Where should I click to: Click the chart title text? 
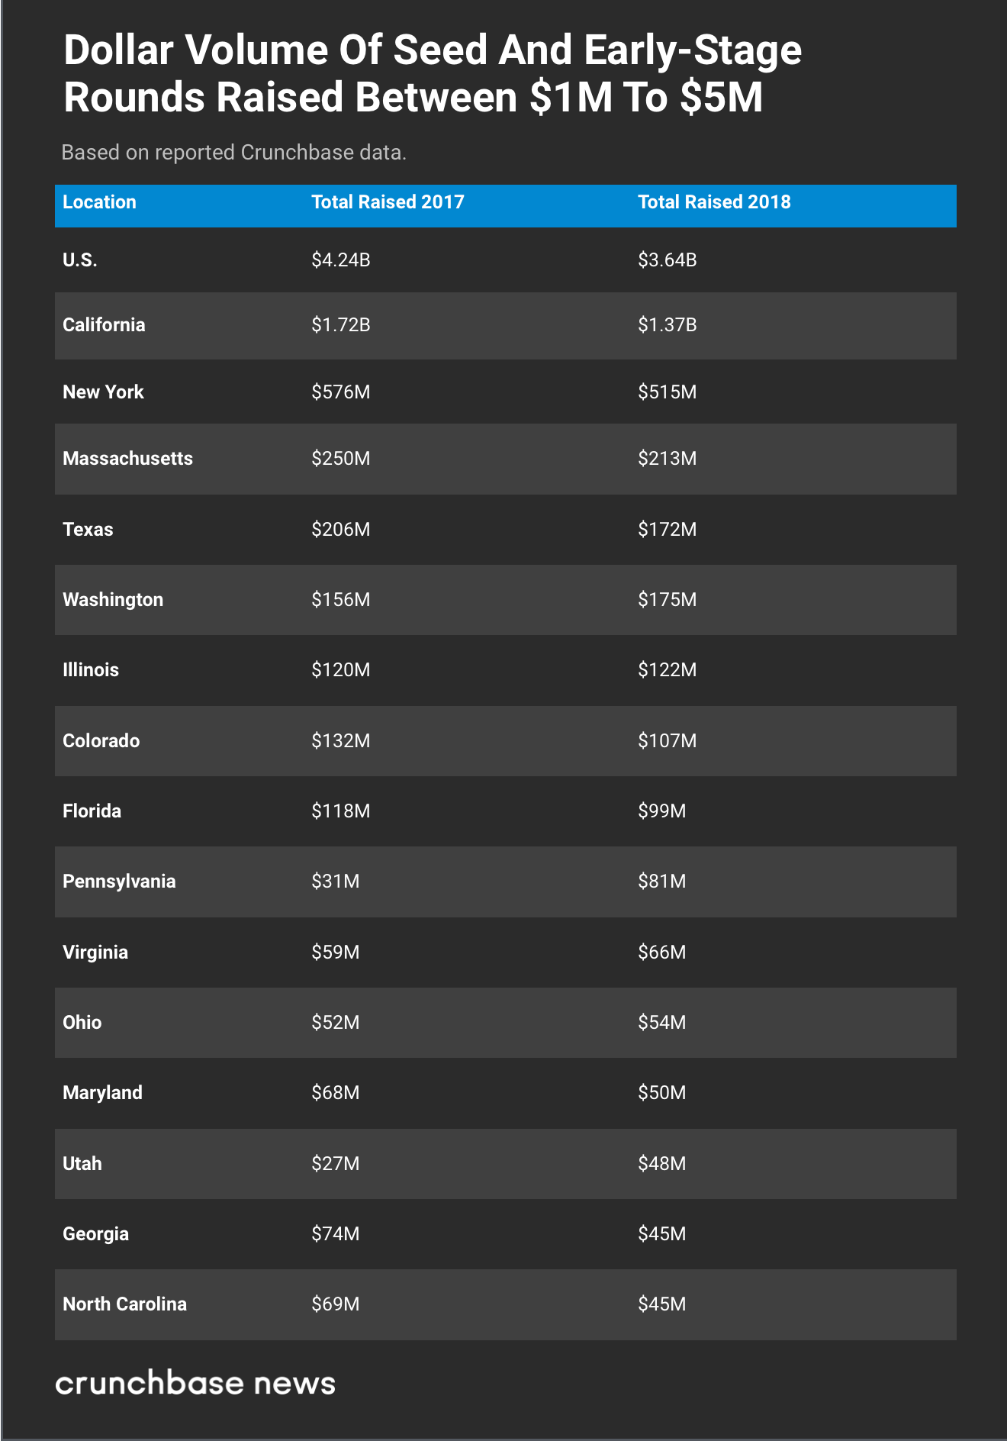pyautogui.click(x=433, y=74)
